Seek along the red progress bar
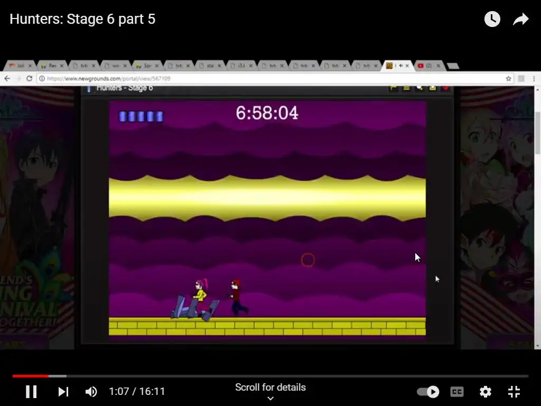Image resolution: width=541 pixels, height=406 pixels. pyautogui.click(x=30, y=376)
